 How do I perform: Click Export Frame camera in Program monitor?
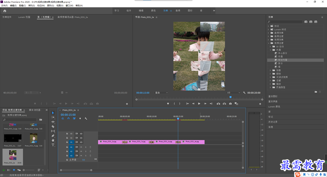click(x=230, y=103)
